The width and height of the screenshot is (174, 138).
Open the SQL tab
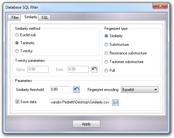45,18
